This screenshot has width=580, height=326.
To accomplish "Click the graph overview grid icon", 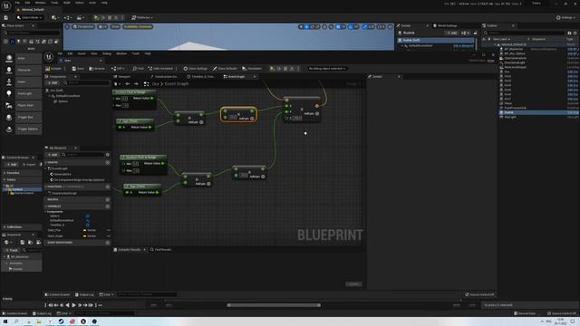I will 146,84.
